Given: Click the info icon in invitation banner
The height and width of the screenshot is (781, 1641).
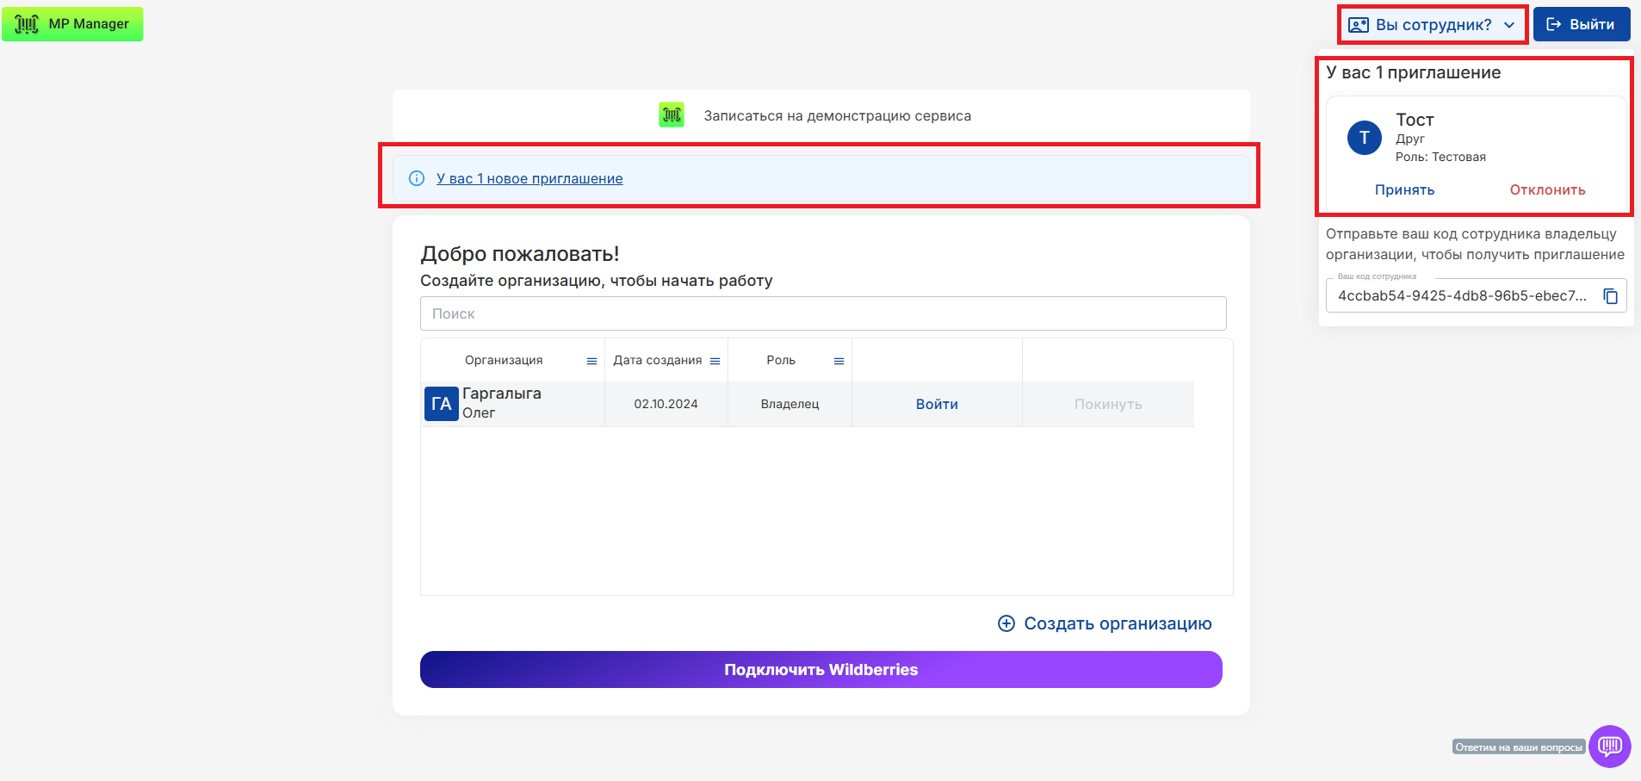Looking at the screenshot, I should tap(417, 178).
